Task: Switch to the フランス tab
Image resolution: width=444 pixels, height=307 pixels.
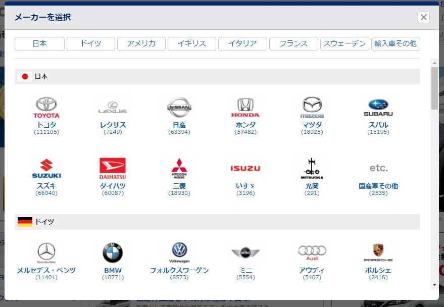Action: 293,44
